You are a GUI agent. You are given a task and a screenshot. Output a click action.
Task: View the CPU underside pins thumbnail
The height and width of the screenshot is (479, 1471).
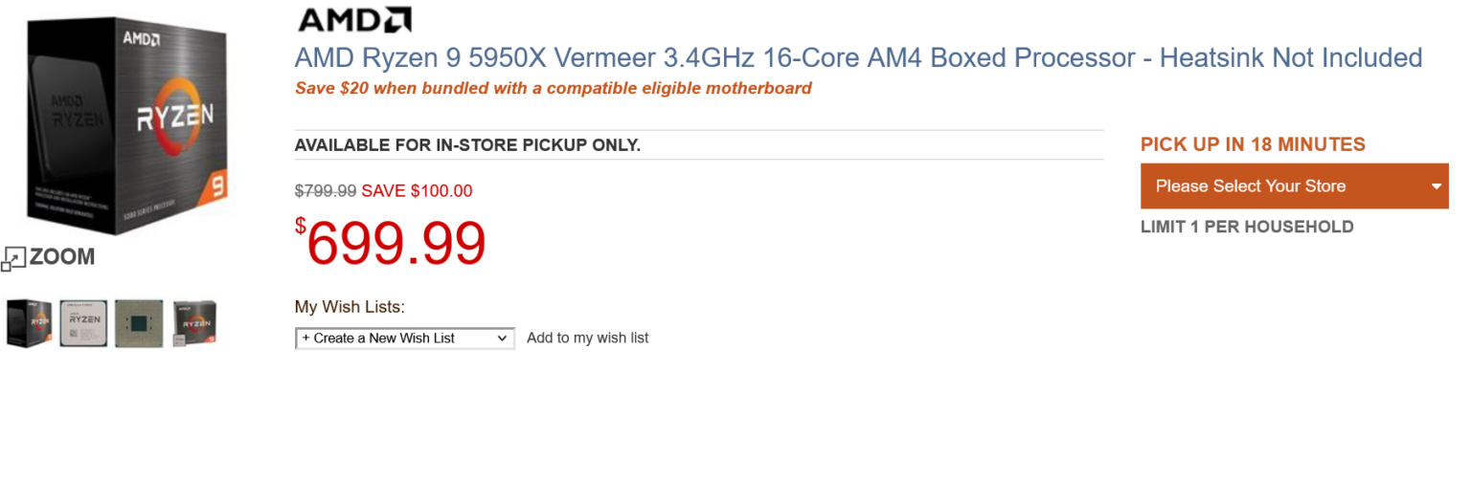tap(139, 323)
